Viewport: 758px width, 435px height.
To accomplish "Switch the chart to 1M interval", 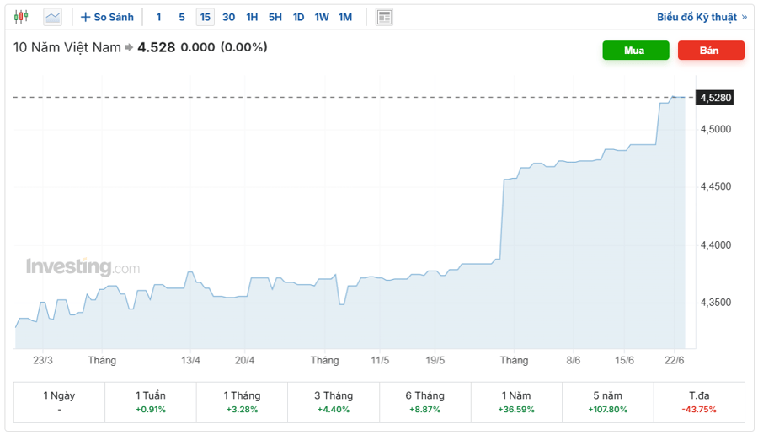I will click(345, 18).
